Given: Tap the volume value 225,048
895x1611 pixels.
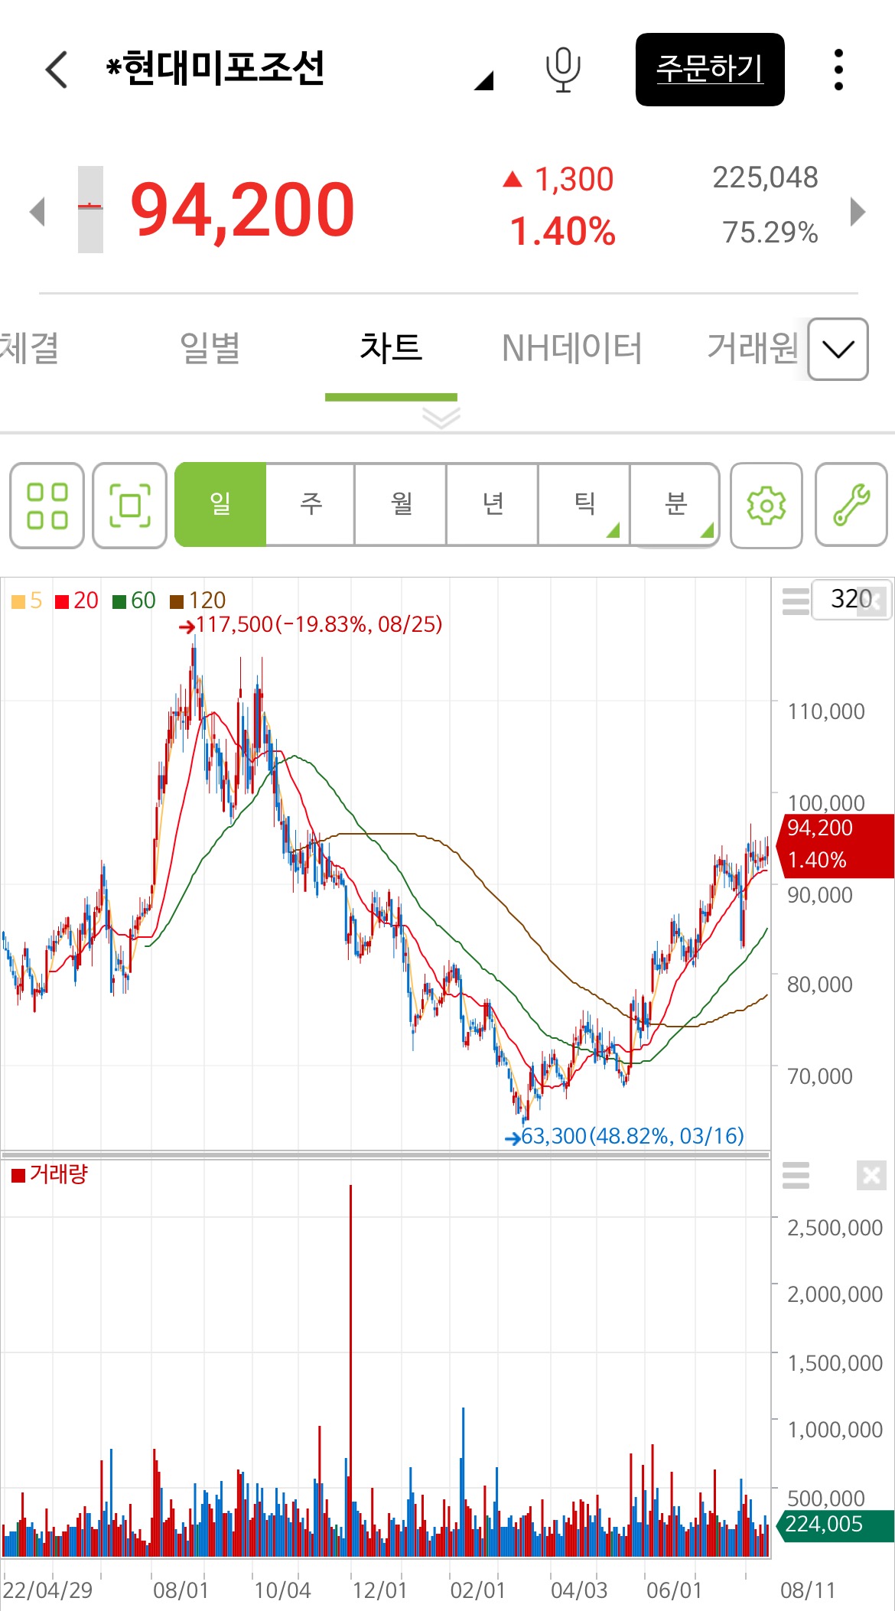Looking at the screenshot, I should (x=765, y=177).
